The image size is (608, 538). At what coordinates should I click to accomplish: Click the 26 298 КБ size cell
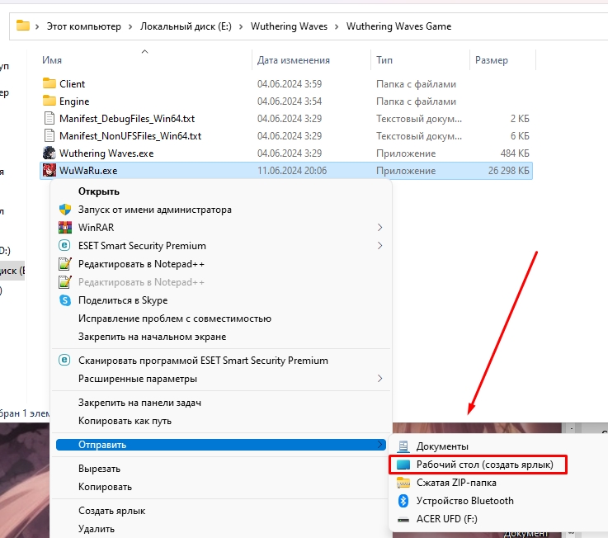(x=508, y=171)
